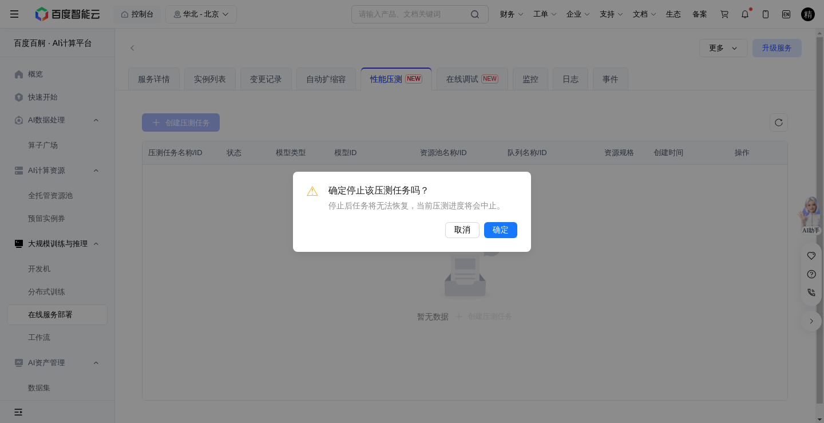This screenshot has height=423, width=824.
Task: Open the 工单 menu
Action: (545, 14)
